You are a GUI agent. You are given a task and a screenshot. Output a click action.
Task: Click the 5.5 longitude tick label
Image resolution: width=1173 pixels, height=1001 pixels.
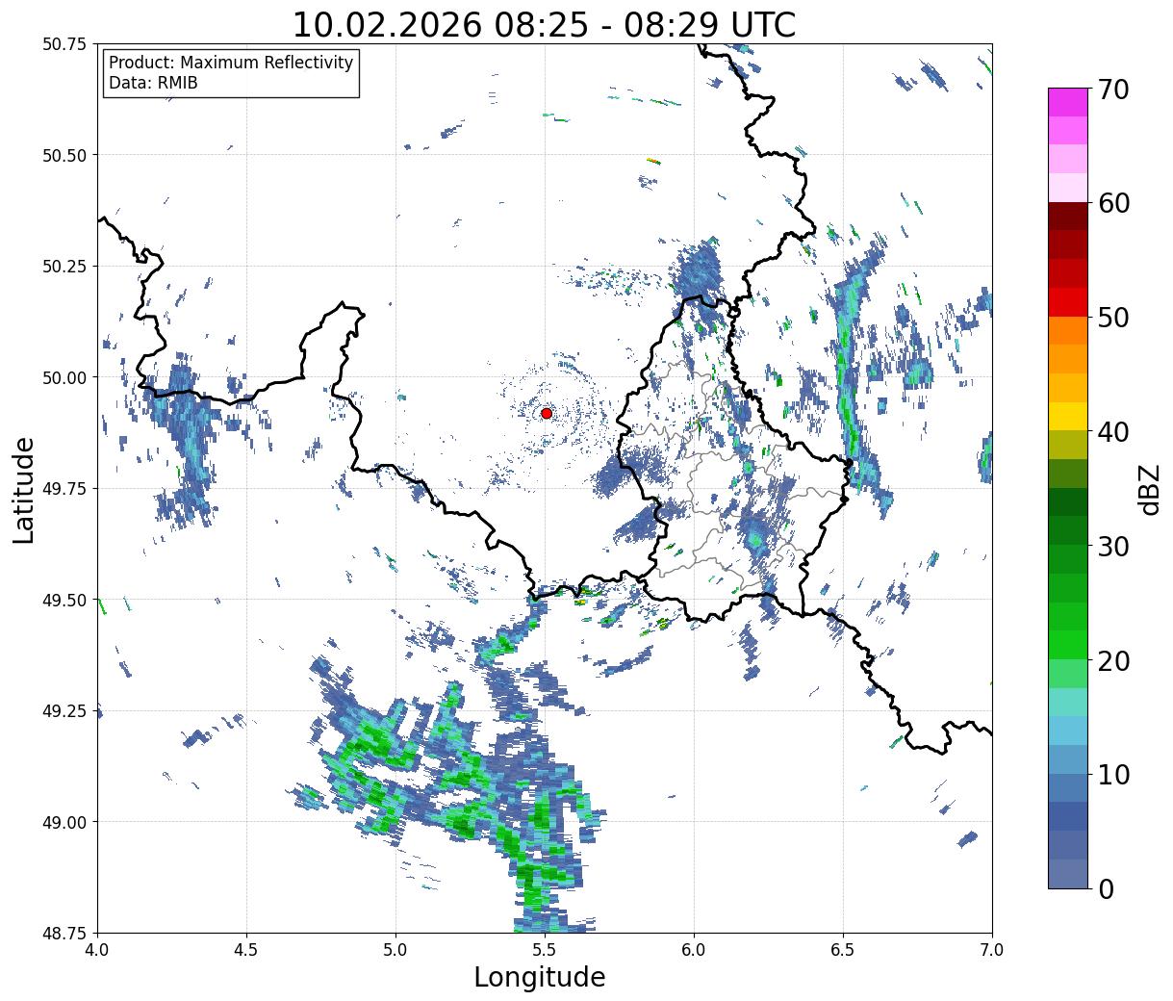click(545, 950)
